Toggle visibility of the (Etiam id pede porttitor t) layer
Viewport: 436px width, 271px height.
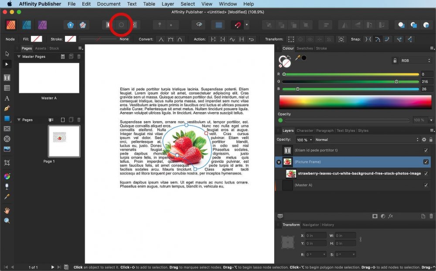point(426,150)
